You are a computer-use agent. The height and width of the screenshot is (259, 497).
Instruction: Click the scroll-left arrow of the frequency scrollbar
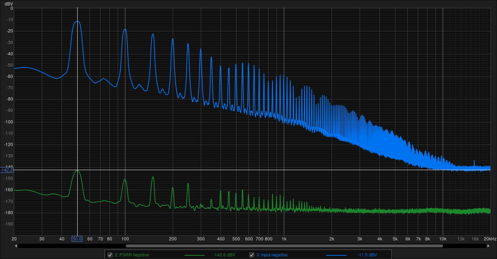pyautogui.click(x=16, y=246)
